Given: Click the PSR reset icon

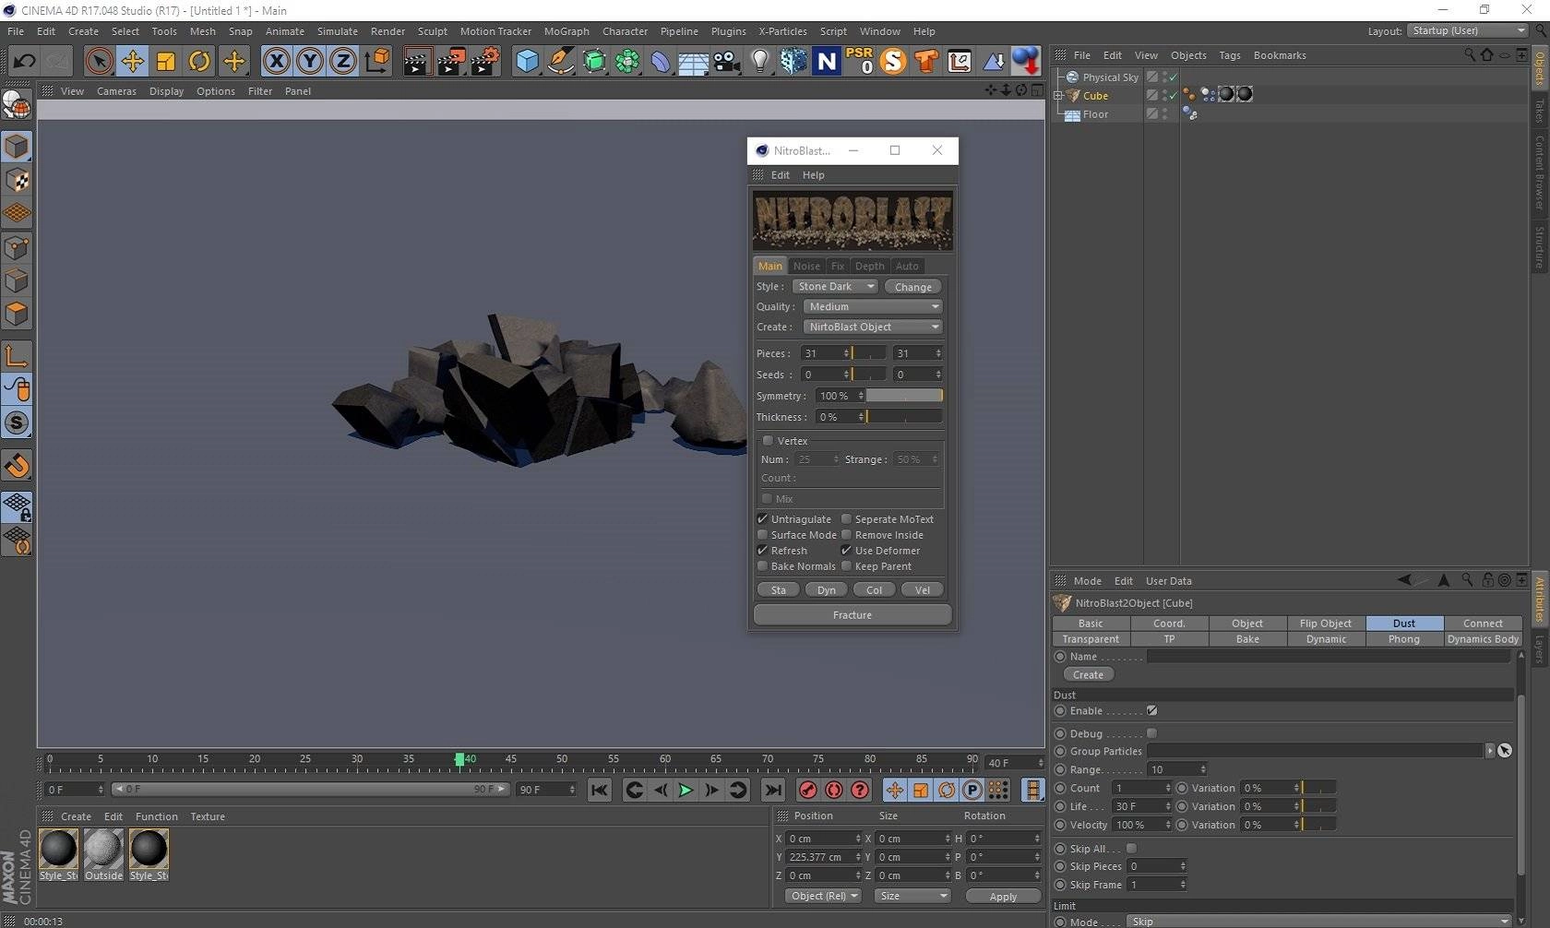Looking at the screenshot, I should (860, 62).
